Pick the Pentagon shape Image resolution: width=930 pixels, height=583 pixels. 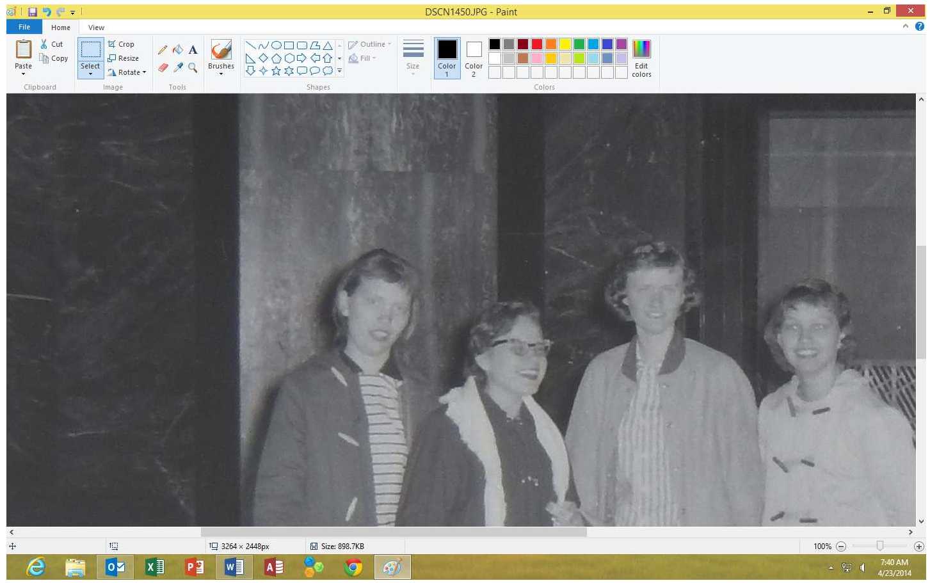pos(277,58)
